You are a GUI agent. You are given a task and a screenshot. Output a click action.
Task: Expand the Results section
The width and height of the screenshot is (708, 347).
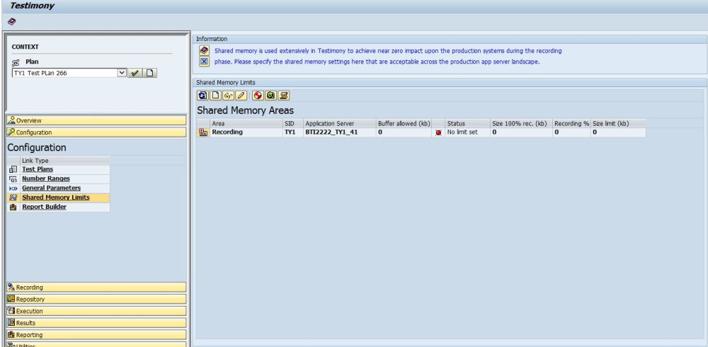(x=96, y=323)
